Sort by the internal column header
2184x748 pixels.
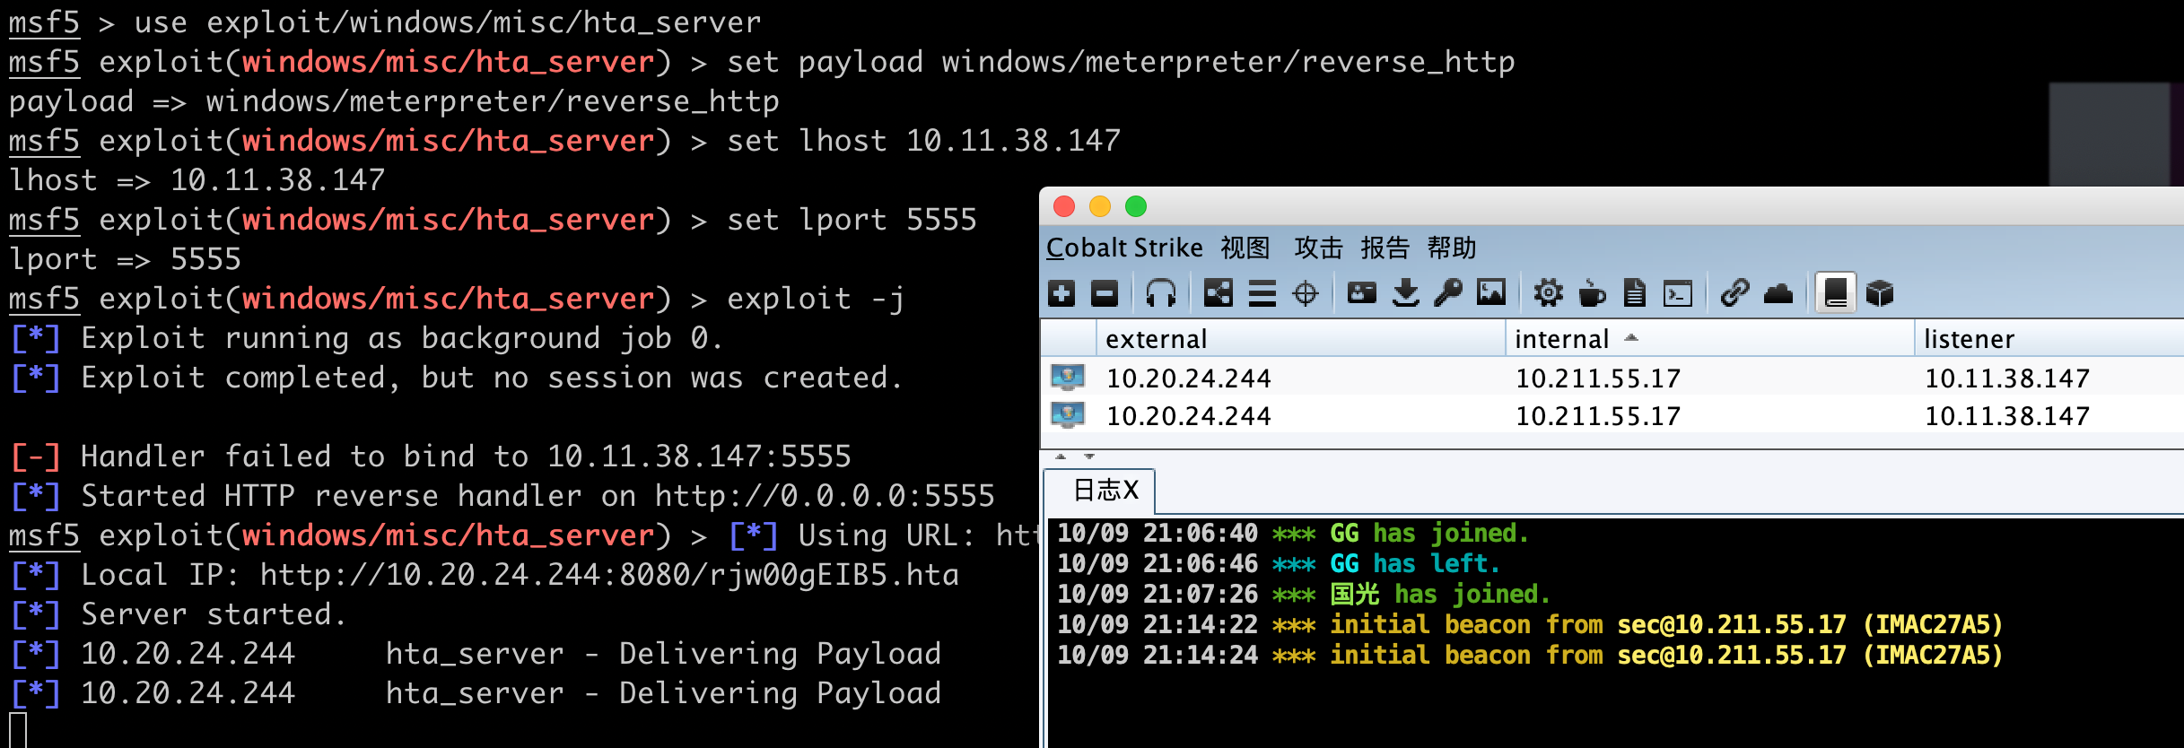[x=1709, y=339]
